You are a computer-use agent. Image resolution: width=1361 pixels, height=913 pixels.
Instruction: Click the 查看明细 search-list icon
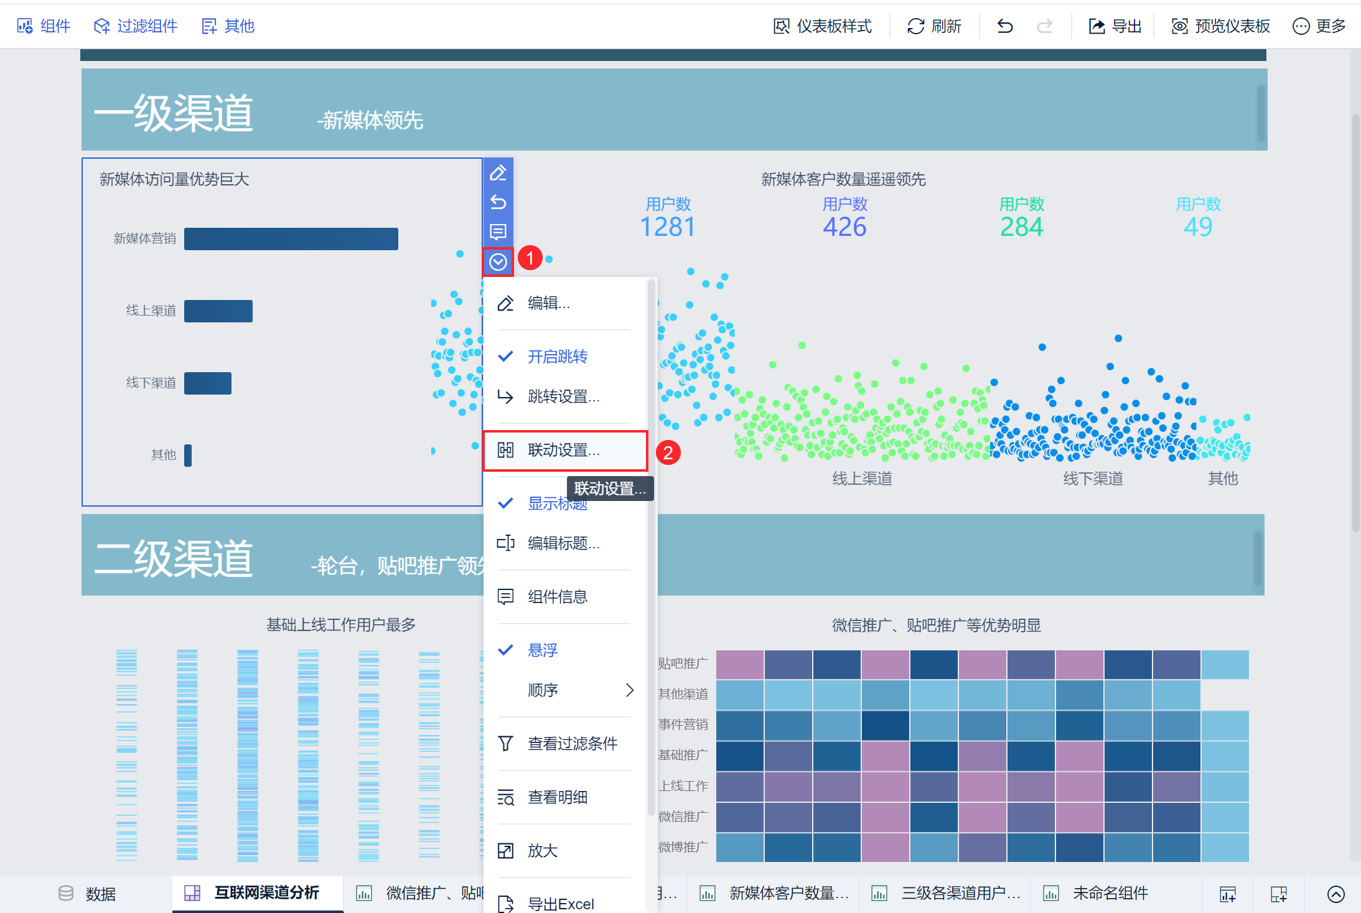click(x=506, y=797)
